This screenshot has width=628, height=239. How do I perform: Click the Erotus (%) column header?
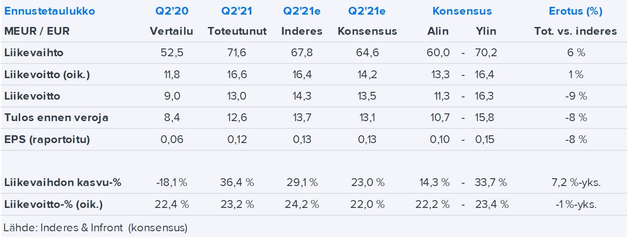click(575, 11)
